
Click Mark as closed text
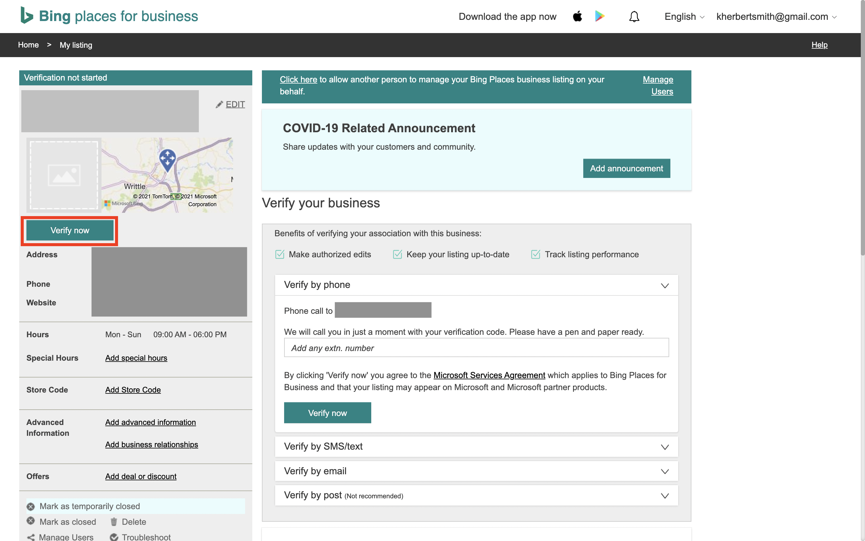point(68,522)
